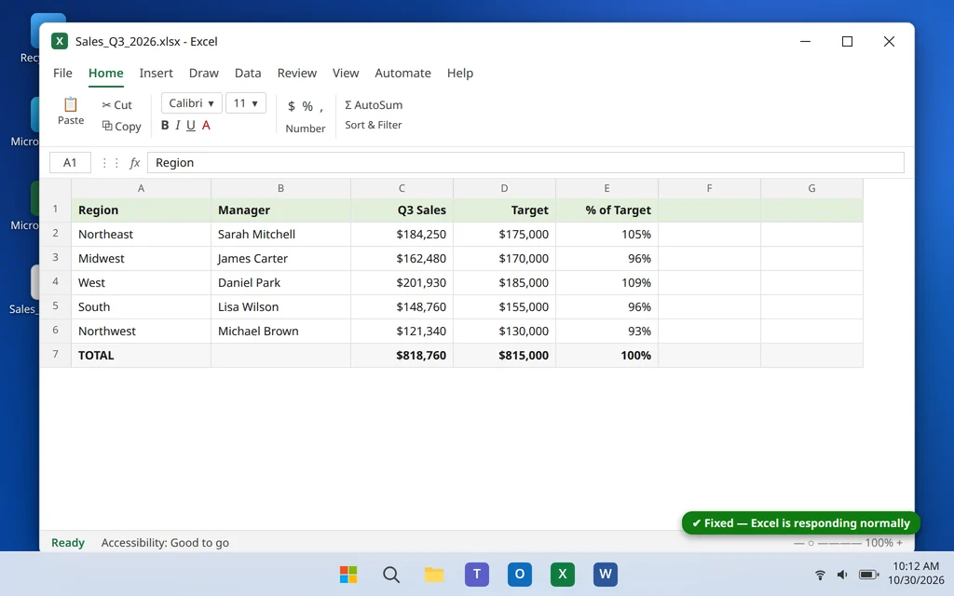
Task: Click the James Carter cell
Action: pyautogui.click(x=280, y=259)
